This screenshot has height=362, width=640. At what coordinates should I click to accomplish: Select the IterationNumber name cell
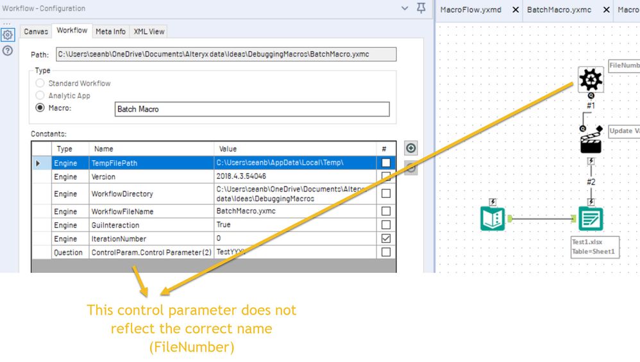151,238
